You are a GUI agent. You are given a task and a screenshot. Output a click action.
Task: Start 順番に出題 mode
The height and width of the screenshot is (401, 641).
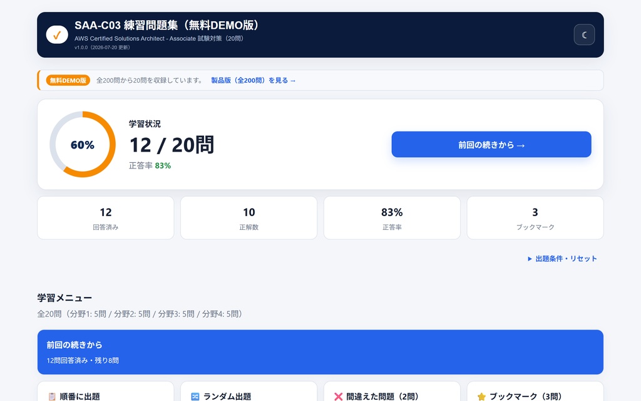pos(105,392)
